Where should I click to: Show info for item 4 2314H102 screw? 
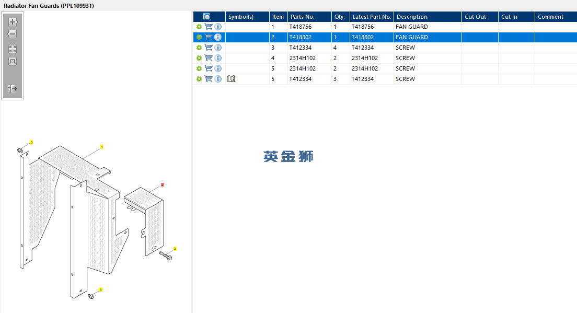[x=218, y=58]
